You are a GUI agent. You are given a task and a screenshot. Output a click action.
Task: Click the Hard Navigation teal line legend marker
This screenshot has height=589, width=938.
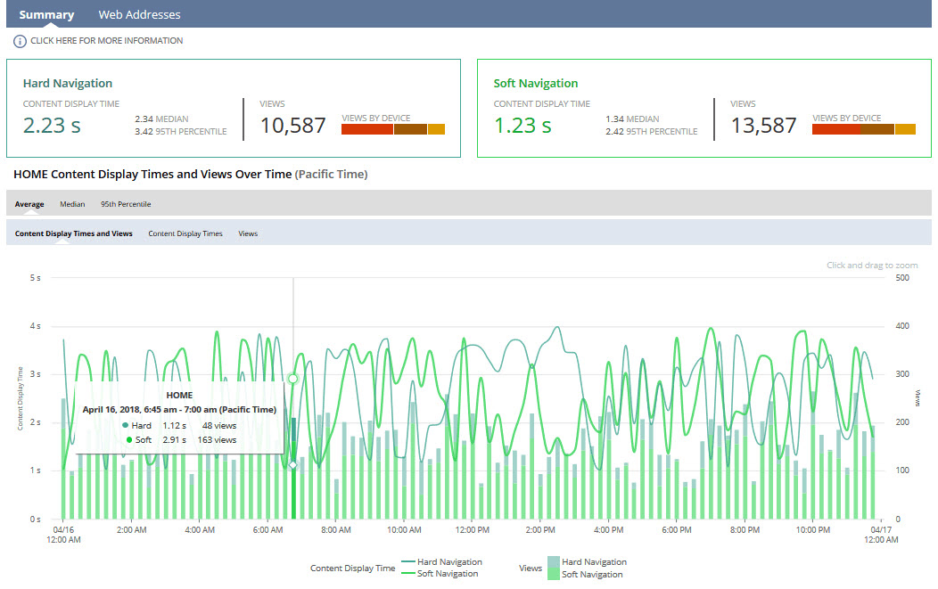point(408,562)
